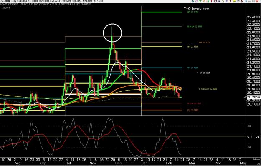
Task: Select the 'T=Q Levels New' label
Action: coord(196,8)
